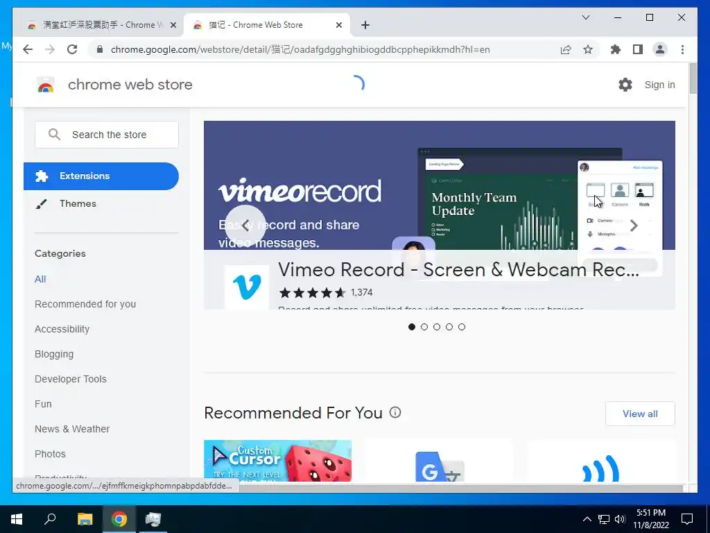Screen dimensions: 710x533
Task: Open Windows taskbar search
Action: [50, 519]
